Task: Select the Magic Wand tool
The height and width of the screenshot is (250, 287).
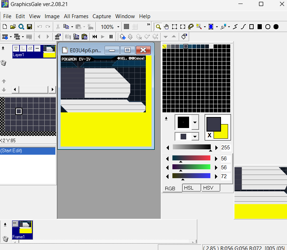Action: (x=199, y=27)
